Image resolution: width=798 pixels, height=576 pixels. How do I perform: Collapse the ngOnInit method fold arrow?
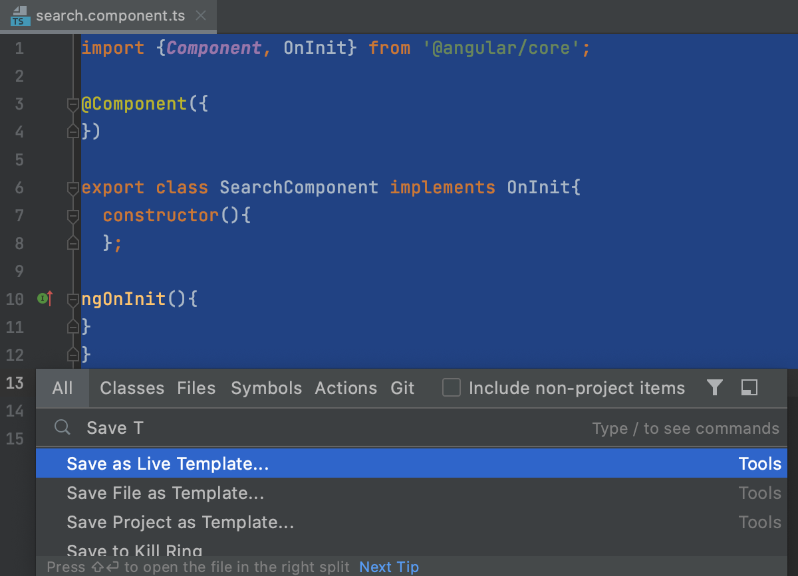click(72, 298)
